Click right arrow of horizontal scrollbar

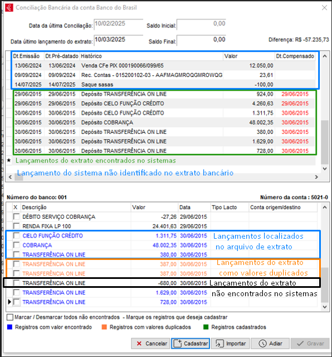pyautogui.click(x=316, y=177)
